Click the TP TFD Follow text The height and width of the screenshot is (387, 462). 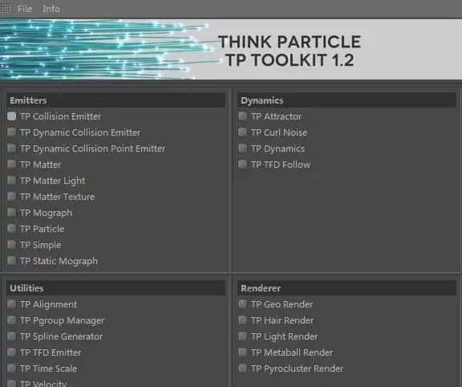click(281, 165)
